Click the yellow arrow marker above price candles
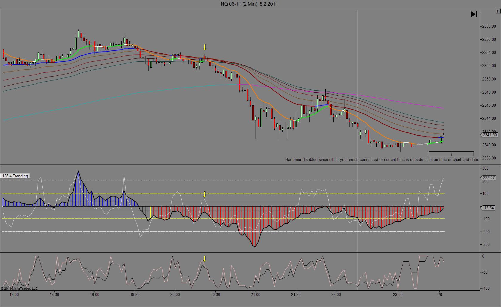Screen dimensions: 501x307 (205, 47)
